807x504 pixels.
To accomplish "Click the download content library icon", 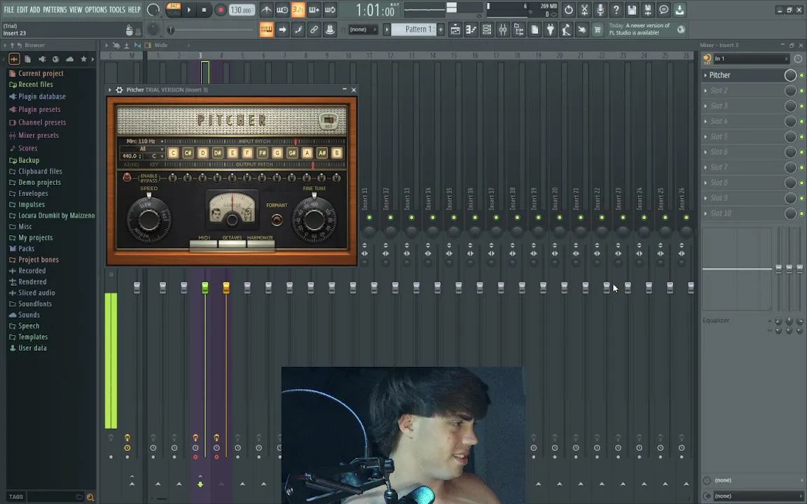I will point(680,10).
